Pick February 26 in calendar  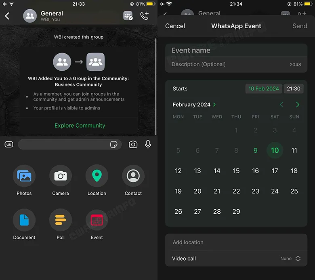[178, 211]
